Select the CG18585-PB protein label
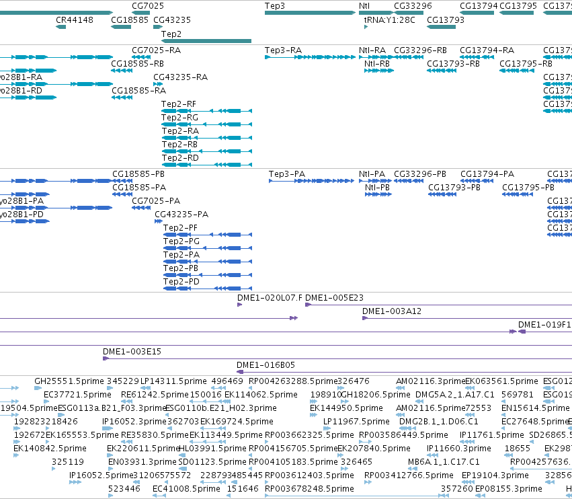572x499 pixels. pos(138,174)
